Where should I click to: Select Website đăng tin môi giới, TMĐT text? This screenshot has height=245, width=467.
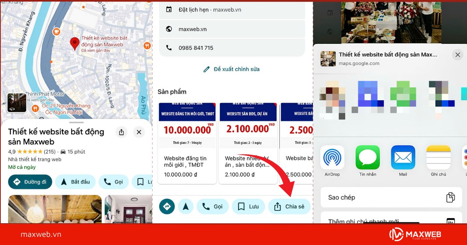click(185, 161)
